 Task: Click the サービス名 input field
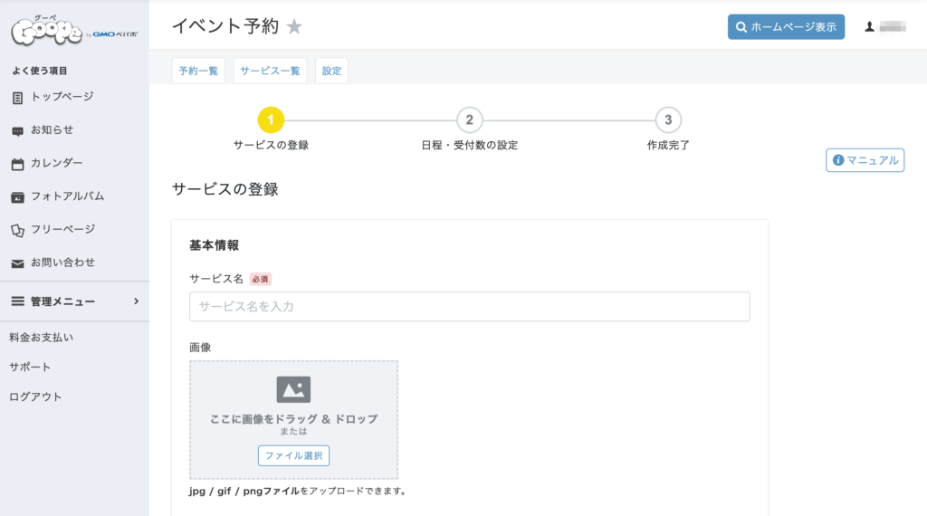[x=470, y=306]
